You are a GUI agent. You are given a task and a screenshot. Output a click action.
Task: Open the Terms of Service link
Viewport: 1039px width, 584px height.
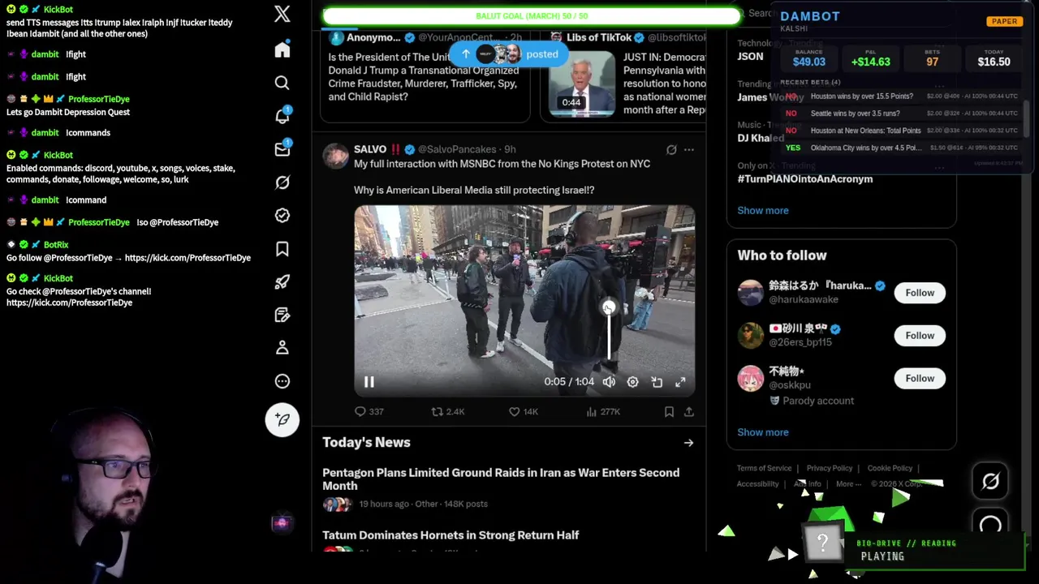tap(764, 468)
